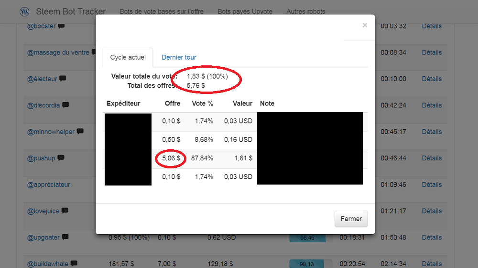This screenshot has height=268, width=478.
Task: Open Autres robots menu
Action: (x=306, y=11)
